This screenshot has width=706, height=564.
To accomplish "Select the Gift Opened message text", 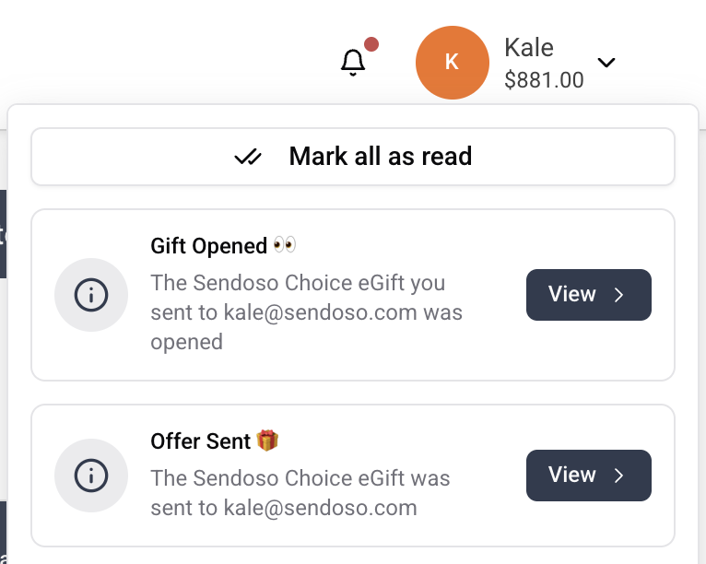I will click(x=306, y=312).
